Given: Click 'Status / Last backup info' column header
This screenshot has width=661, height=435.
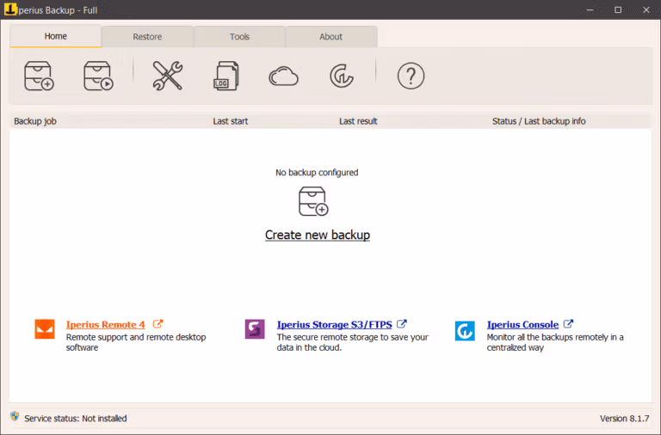Looking at the screenshot, I should pos(539,121).
